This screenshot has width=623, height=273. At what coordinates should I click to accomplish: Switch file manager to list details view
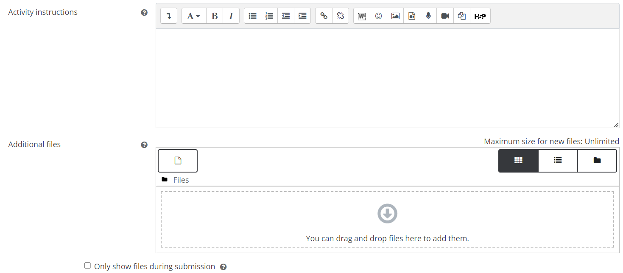point(558,161)
